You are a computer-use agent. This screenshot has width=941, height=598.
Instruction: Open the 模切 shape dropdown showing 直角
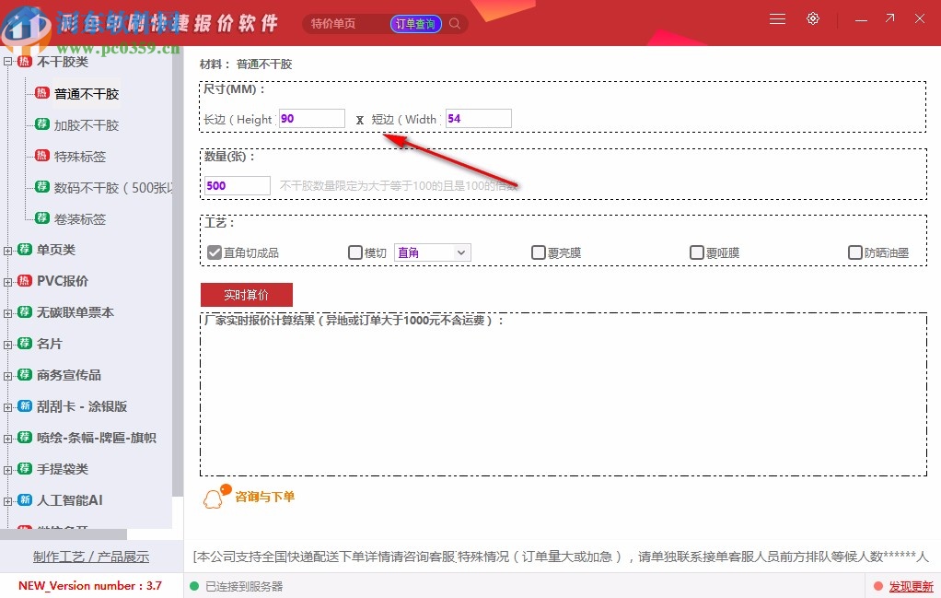pyautogui.click(x=432, y=252)
